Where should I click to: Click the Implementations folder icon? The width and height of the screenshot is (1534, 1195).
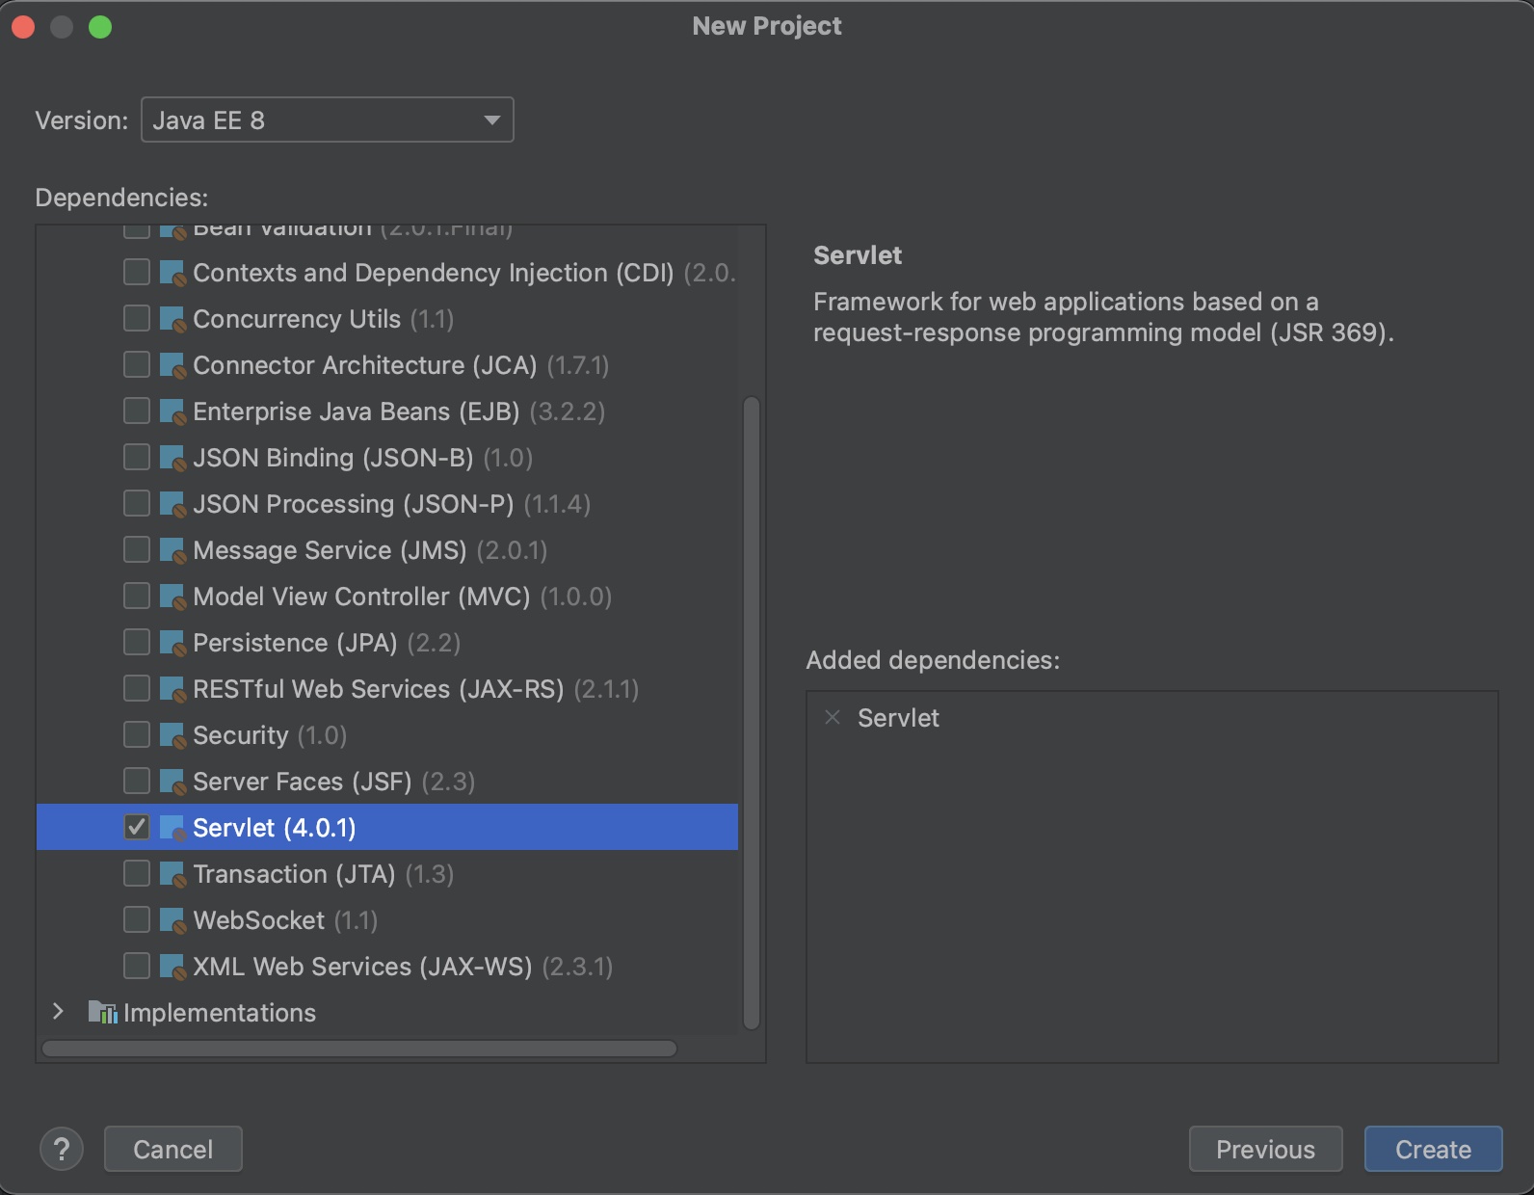pyautogui.click(x=102, y=1012)
